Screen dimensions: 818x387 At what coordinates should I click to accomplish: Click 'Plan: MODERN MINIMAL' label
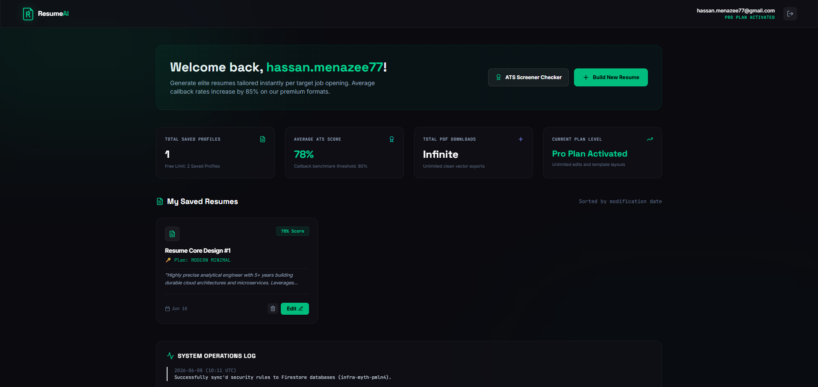point(202,260)
